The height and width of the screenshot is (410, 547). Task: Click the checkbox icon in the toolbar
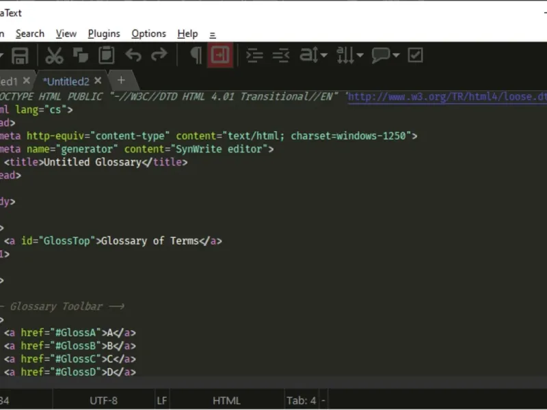tap(415, 55)
